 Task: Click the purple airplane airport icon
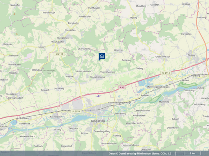pos(98,96)
